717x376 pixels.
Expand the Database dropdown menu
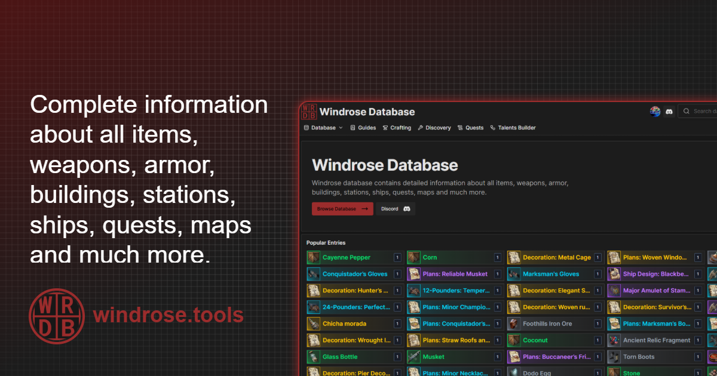click(323, 128)
